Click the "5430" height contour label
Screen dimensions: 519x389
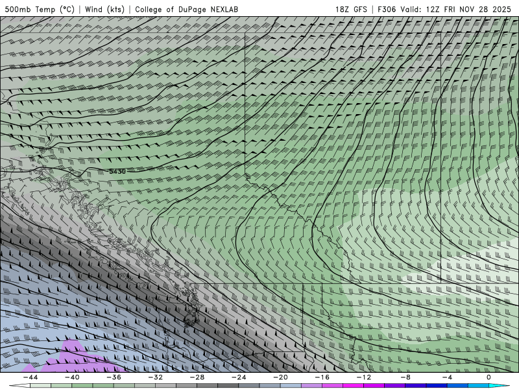117,171
